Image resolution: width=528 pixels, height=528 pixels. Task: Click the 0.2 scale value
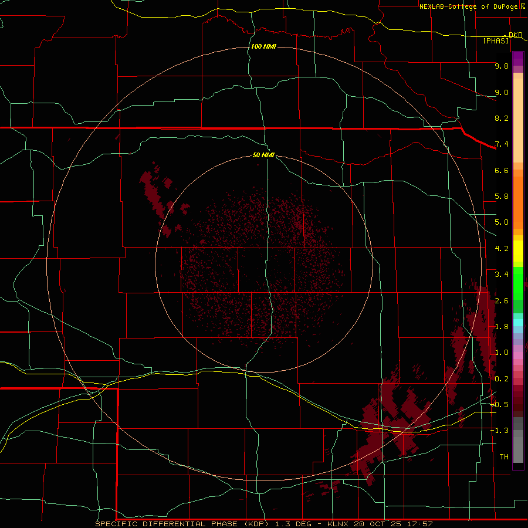point(502,379)
